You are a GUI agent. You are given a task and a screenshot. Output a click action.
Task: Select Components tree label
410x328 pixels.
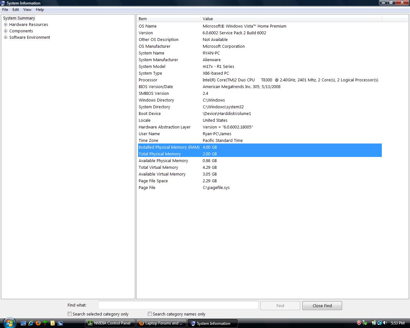[x=21, y=31]
